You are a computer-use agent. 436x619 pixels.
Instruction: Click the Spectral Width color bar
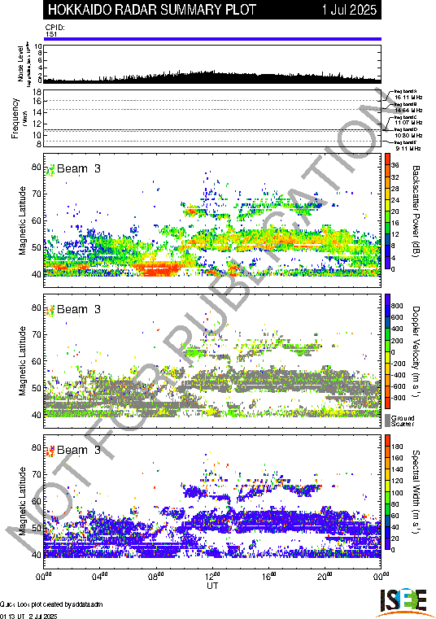388,492
